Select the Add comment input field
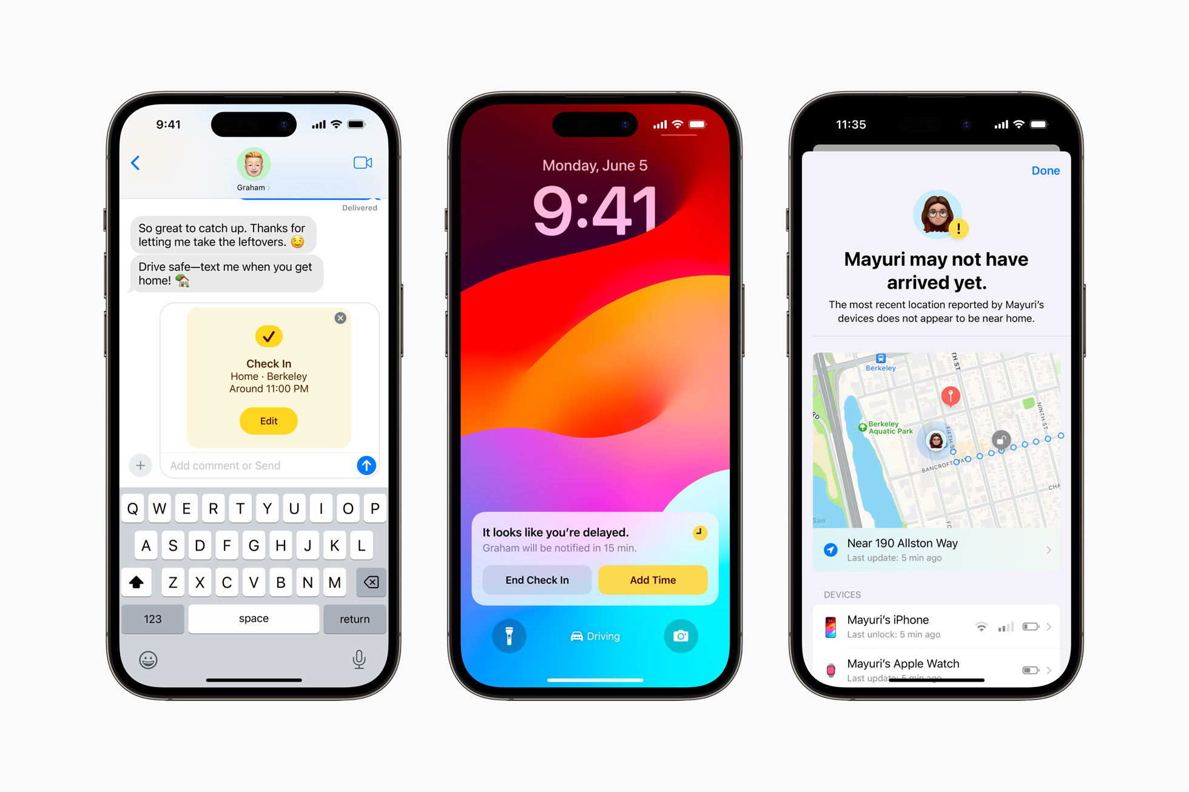This screenshot has height=792, width=1189. click(x=257, y=463)
